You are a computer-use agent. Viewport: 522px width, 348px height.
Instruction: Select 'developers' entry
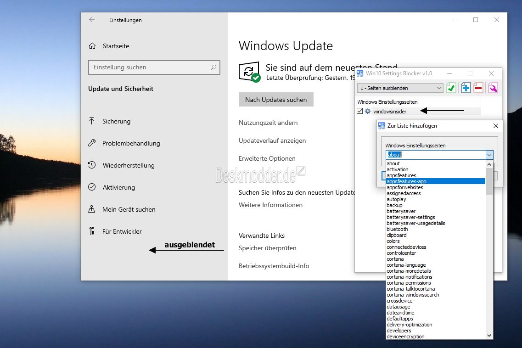435,331
